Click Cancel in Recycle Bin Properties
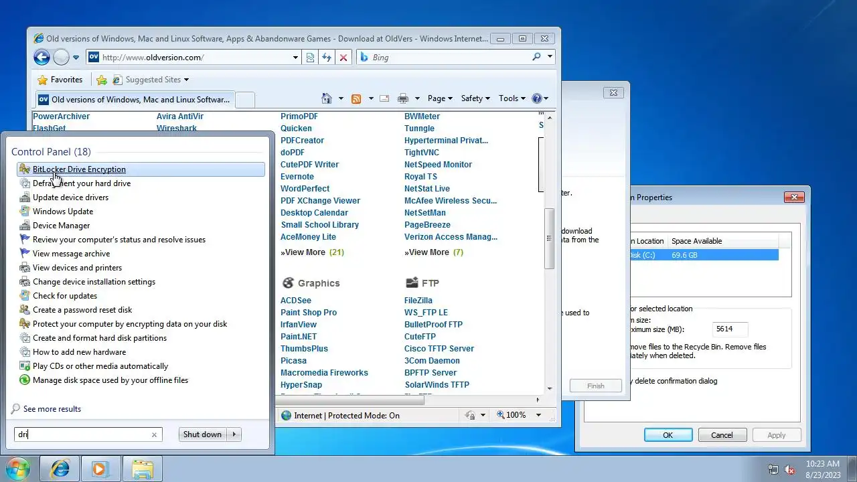 (x=722, y=435)
